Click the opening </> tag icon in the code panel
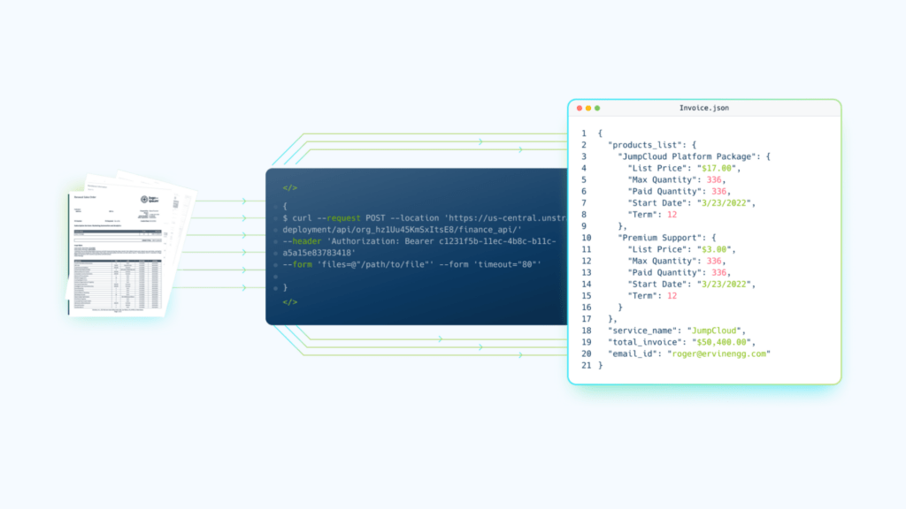 [x=289, y=187]
